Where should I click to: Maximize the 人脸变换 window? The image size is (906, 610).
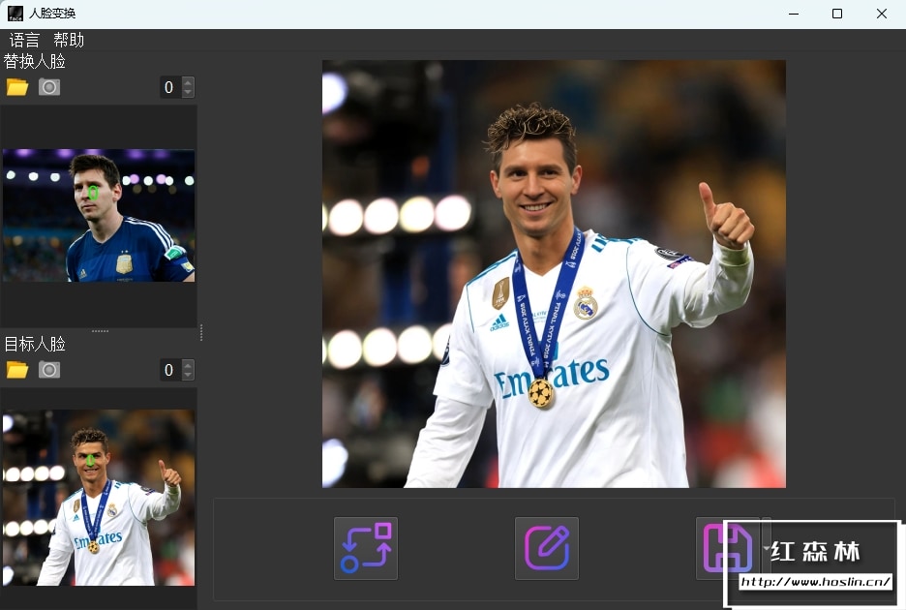coord(837,14)
